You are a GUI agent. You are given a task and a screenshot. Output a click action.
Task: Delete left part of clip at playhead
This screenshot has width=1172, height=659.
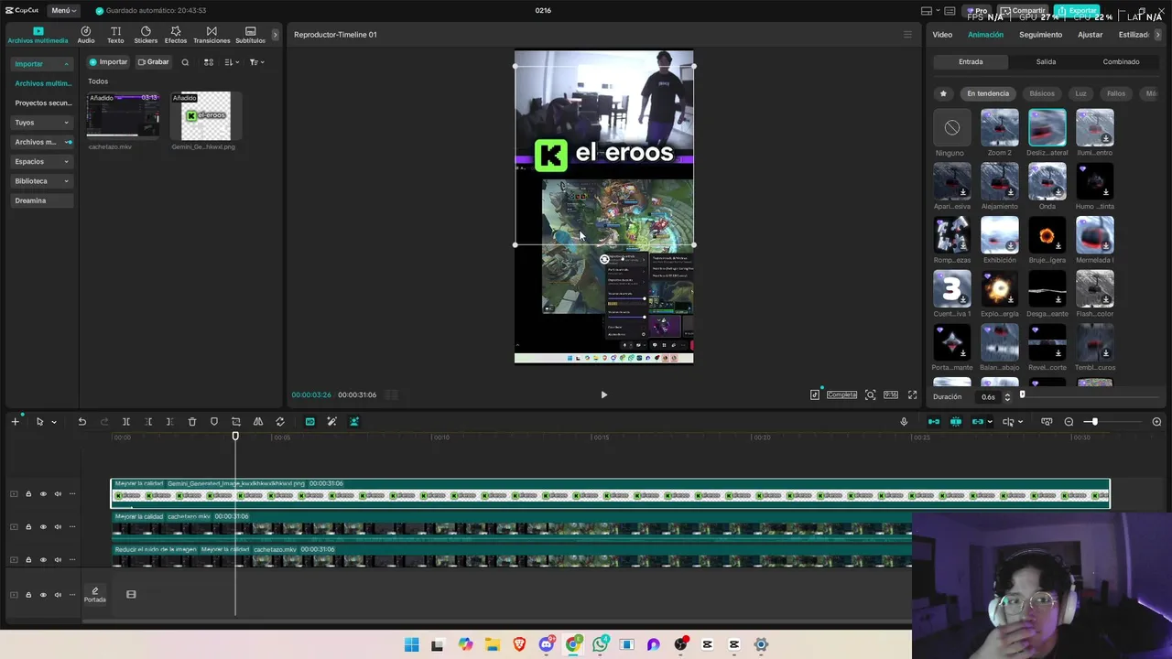tap(148, 422)
